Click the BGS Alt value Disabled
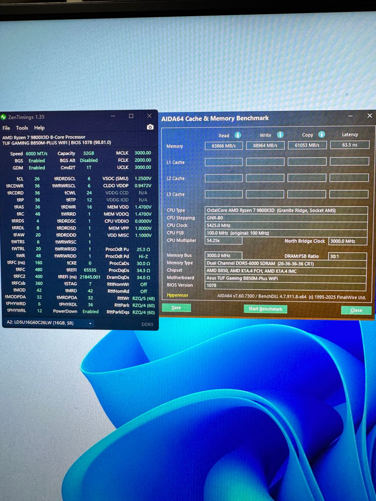This screenshot has height=501, width=376. pyautogui.click(x=89, y=160)
